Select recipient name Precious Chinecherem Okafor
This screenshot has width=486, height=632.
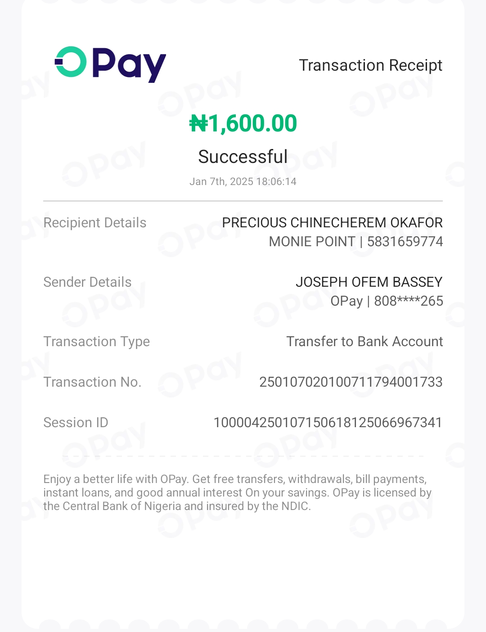coord(332,222)
